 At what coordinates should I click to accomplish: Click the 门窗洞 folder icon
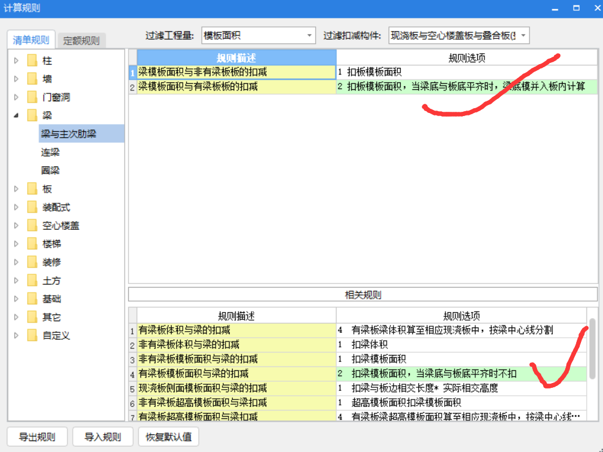point(32,97)
